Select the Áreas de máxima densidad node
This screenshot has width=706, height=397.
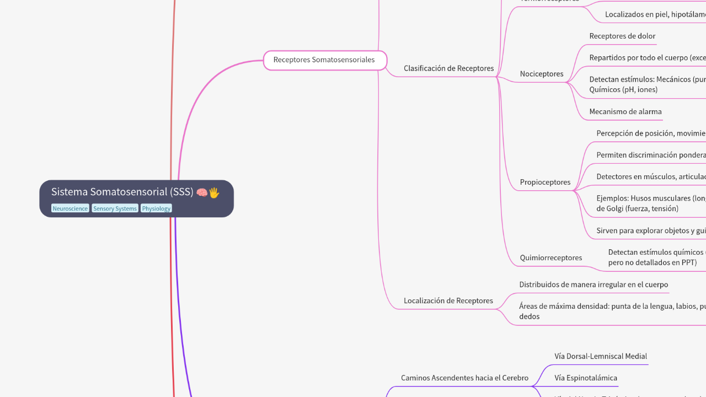click(x=607, y=312)
